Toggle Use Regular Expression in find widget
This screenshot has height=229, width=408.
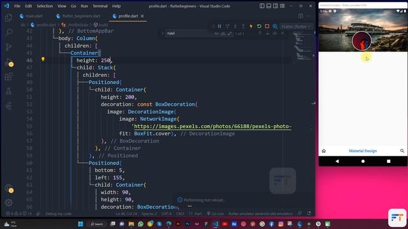pyautogui.click(x=229, y=33)
